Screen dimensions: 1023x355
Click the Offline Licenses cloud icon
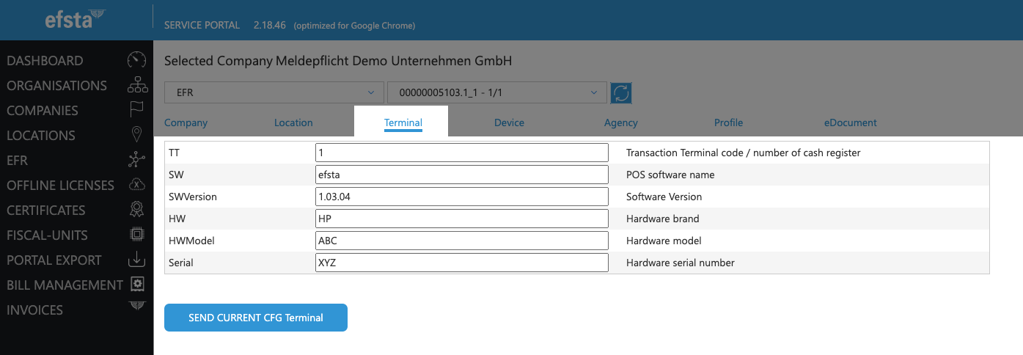tap(136, 185)
